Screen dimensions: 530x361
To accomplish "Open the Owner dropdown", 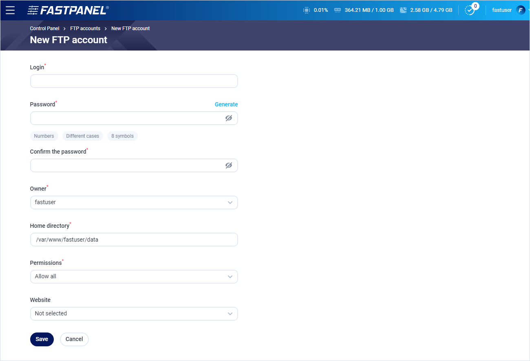I will coord(134,203).
